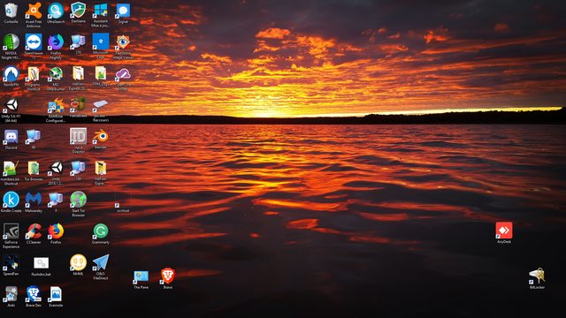Open the HitFilm Express folder beside MSI Afterburner
566x318 pixels.
tap(78, 74)
